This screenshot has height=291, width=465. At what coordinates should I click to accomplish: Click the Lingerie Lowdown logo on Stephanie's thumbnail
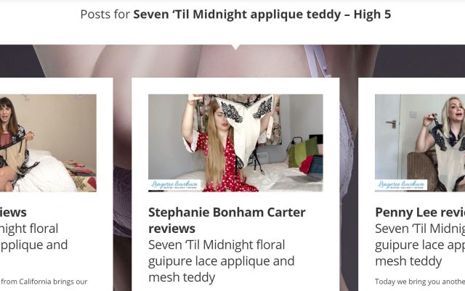(x=174, y=184)
